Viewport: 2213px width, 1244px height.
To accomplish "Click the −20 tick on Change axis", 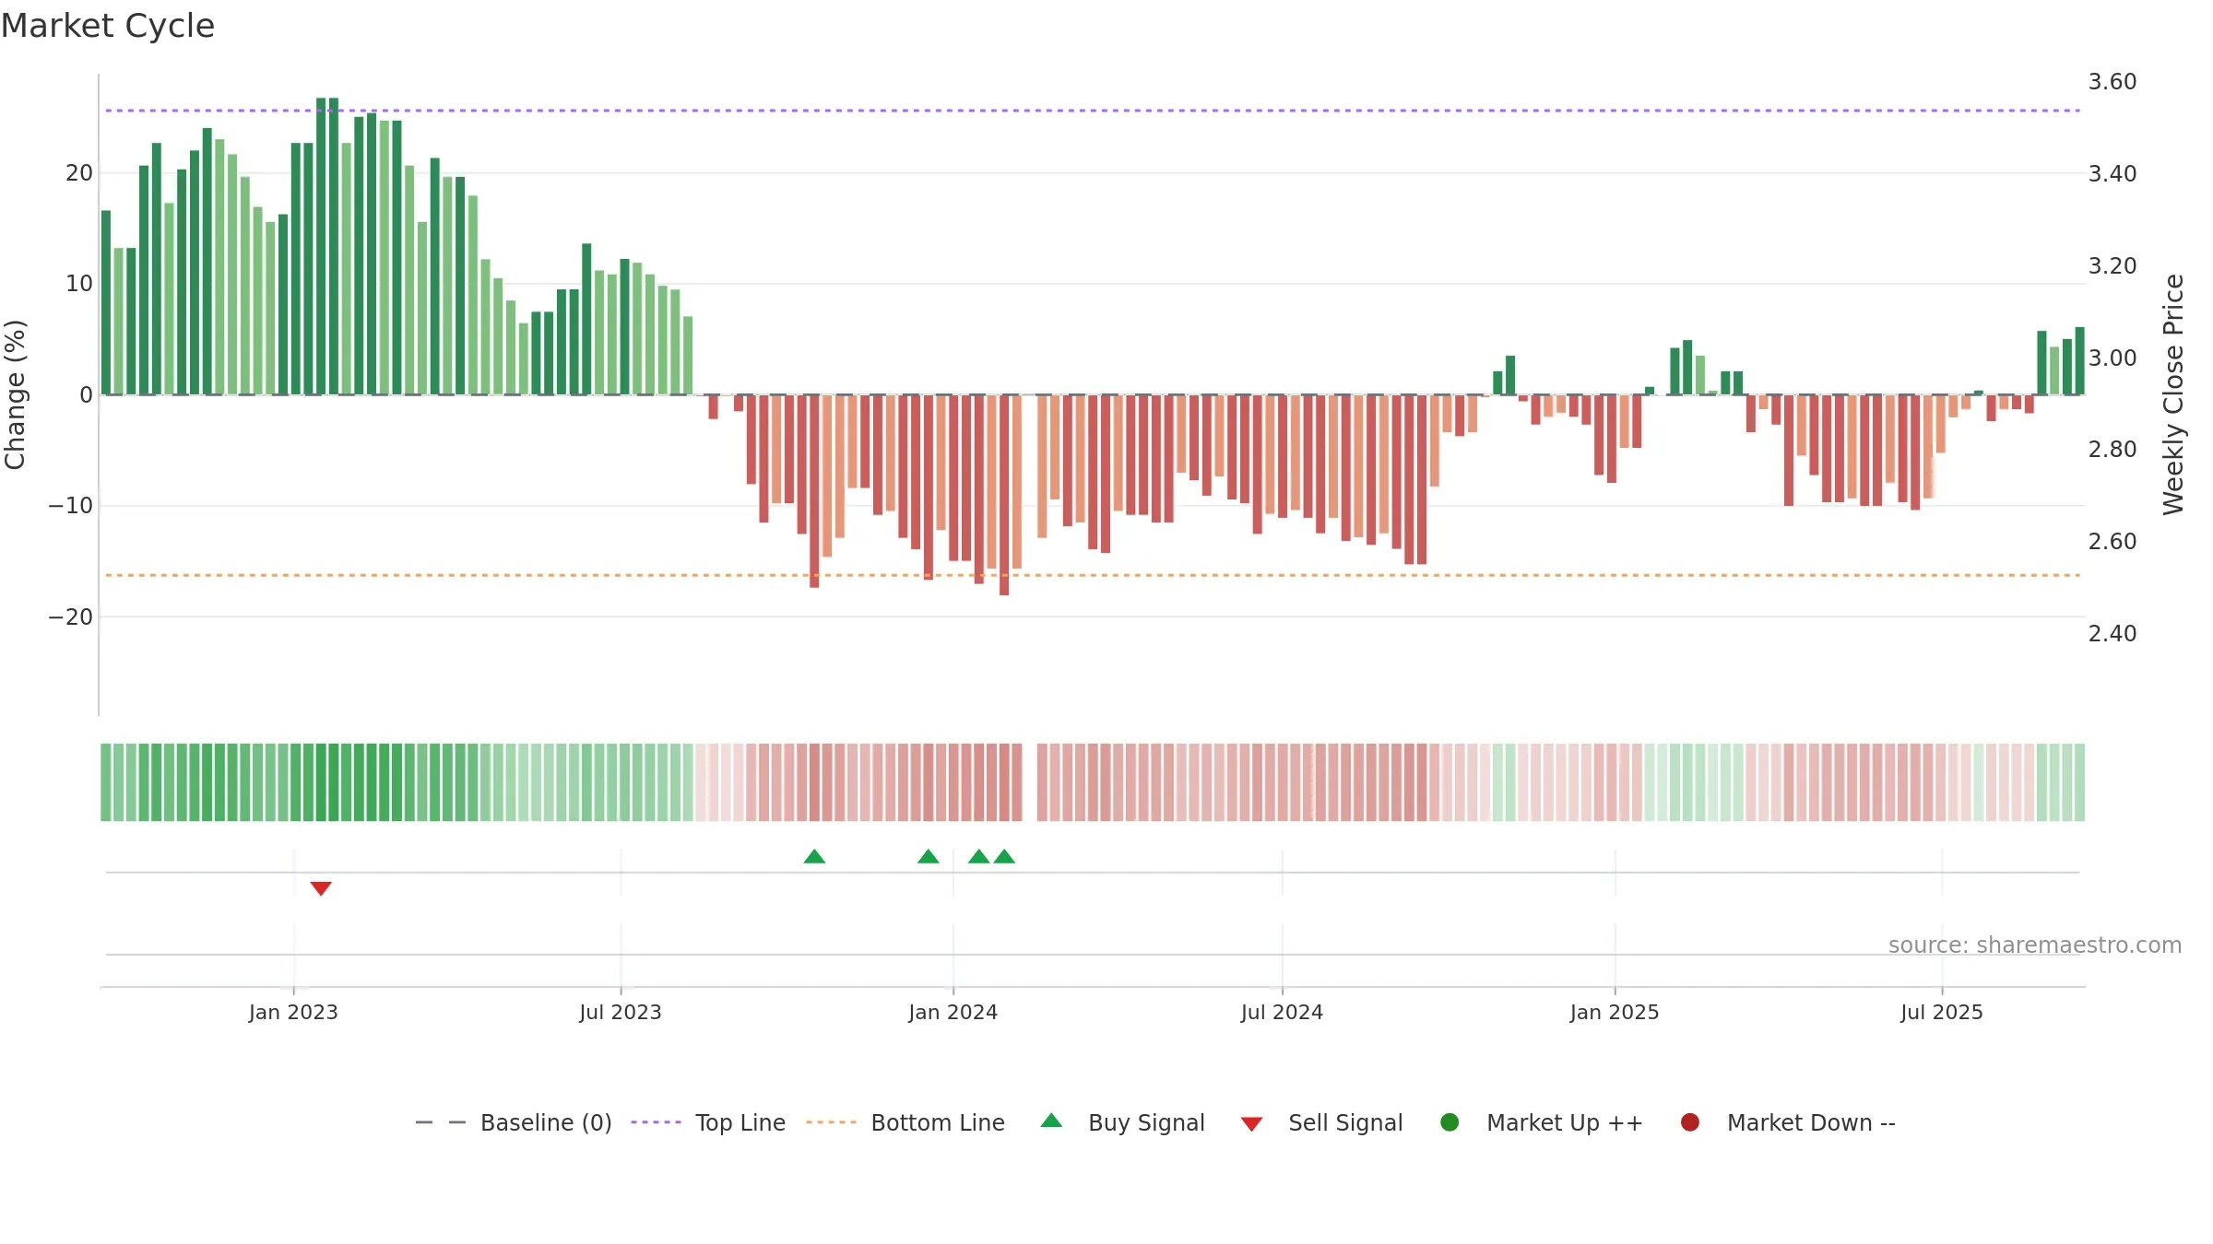I will coord(71,616).
